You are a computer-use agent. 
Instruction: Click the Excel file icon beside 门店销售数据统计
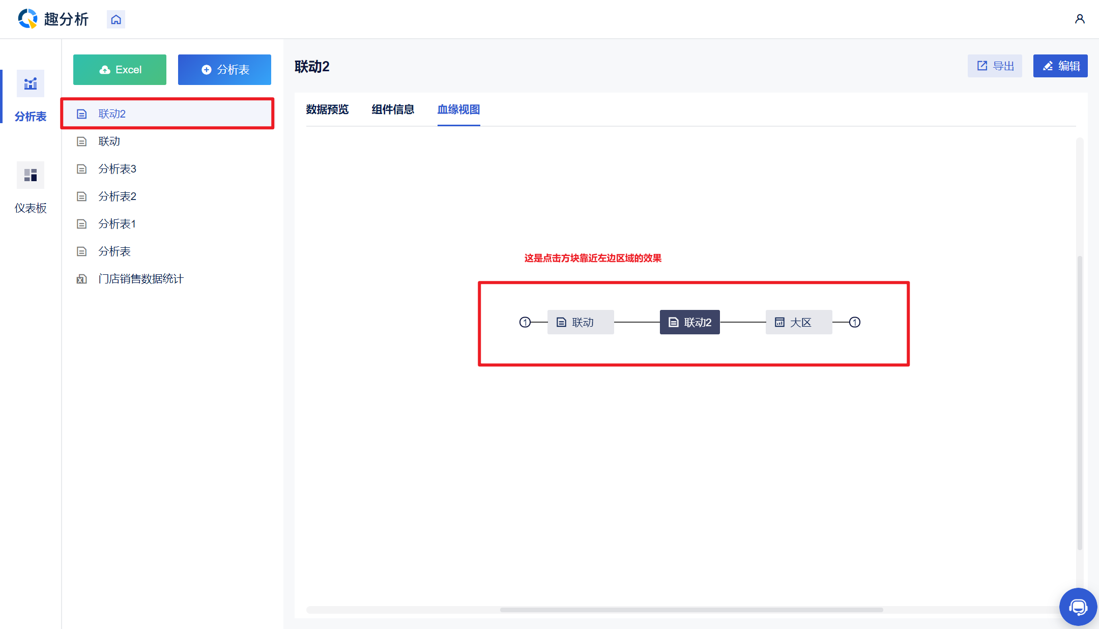point(81,279)
